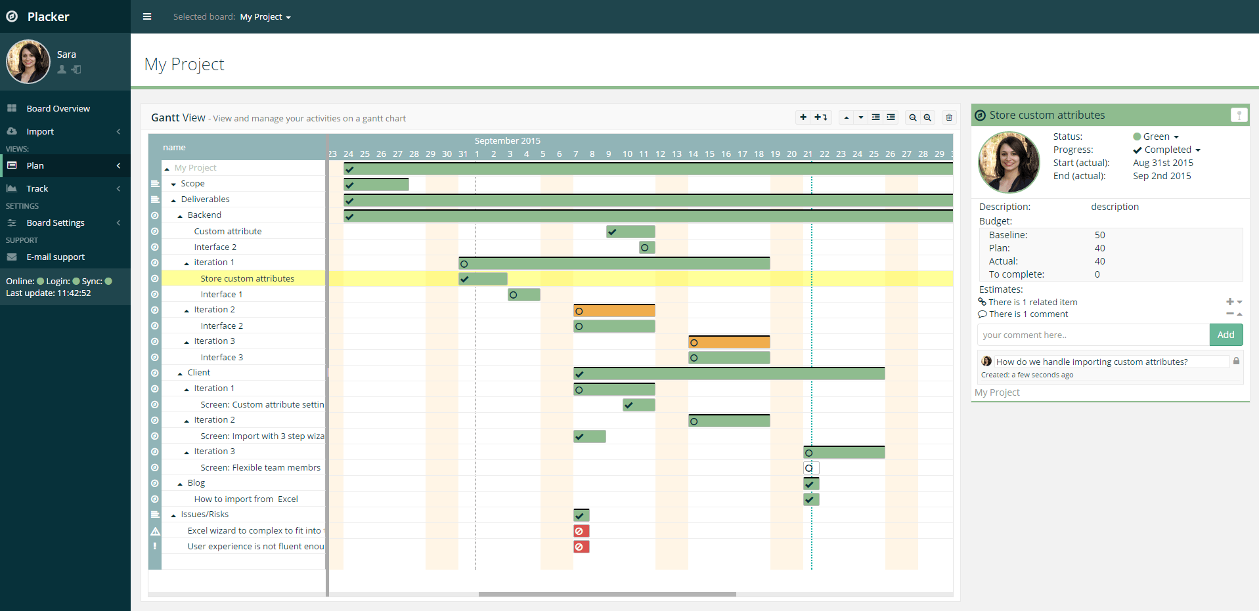Open Board Overview
This screenshot has width=1259, height=611.
point(58,108)
